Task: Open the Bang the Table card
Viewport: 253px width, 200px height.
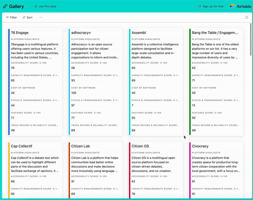Action: tap(216, 82)
